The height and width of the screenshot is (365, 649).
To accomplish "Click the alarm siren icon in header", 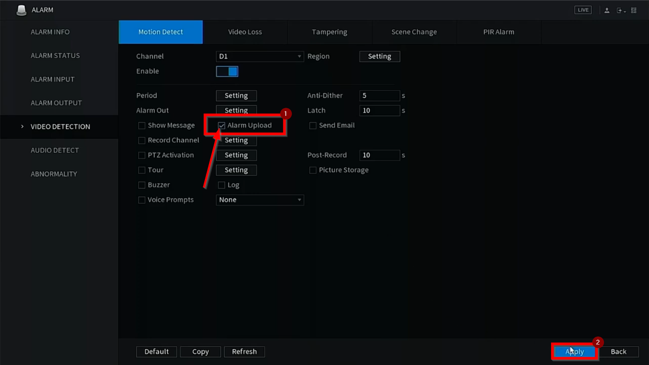I will coord(21,10).
